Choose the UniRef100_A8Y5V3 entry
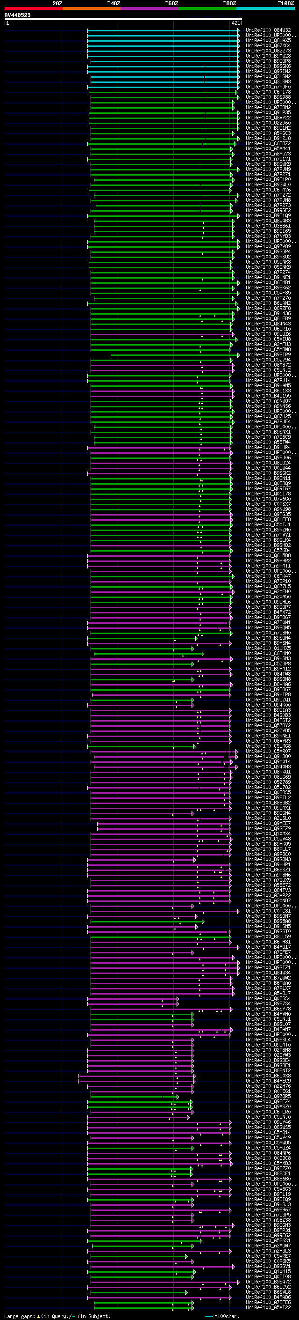The width and height of the screenshot is (299, 1320). click(268, 154)
